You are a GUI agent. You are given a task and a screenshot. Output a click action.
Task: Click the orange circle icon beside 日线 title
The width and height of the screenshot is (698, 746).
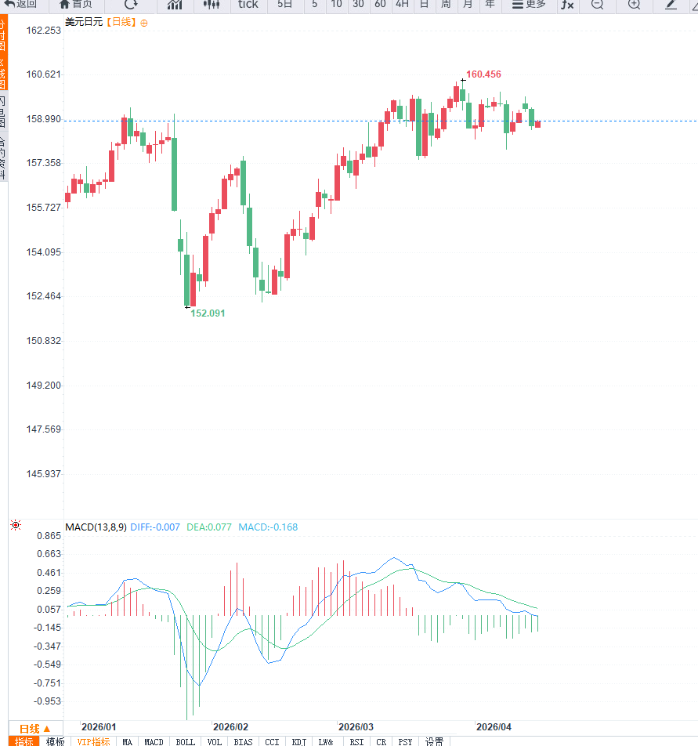[144, 23]
